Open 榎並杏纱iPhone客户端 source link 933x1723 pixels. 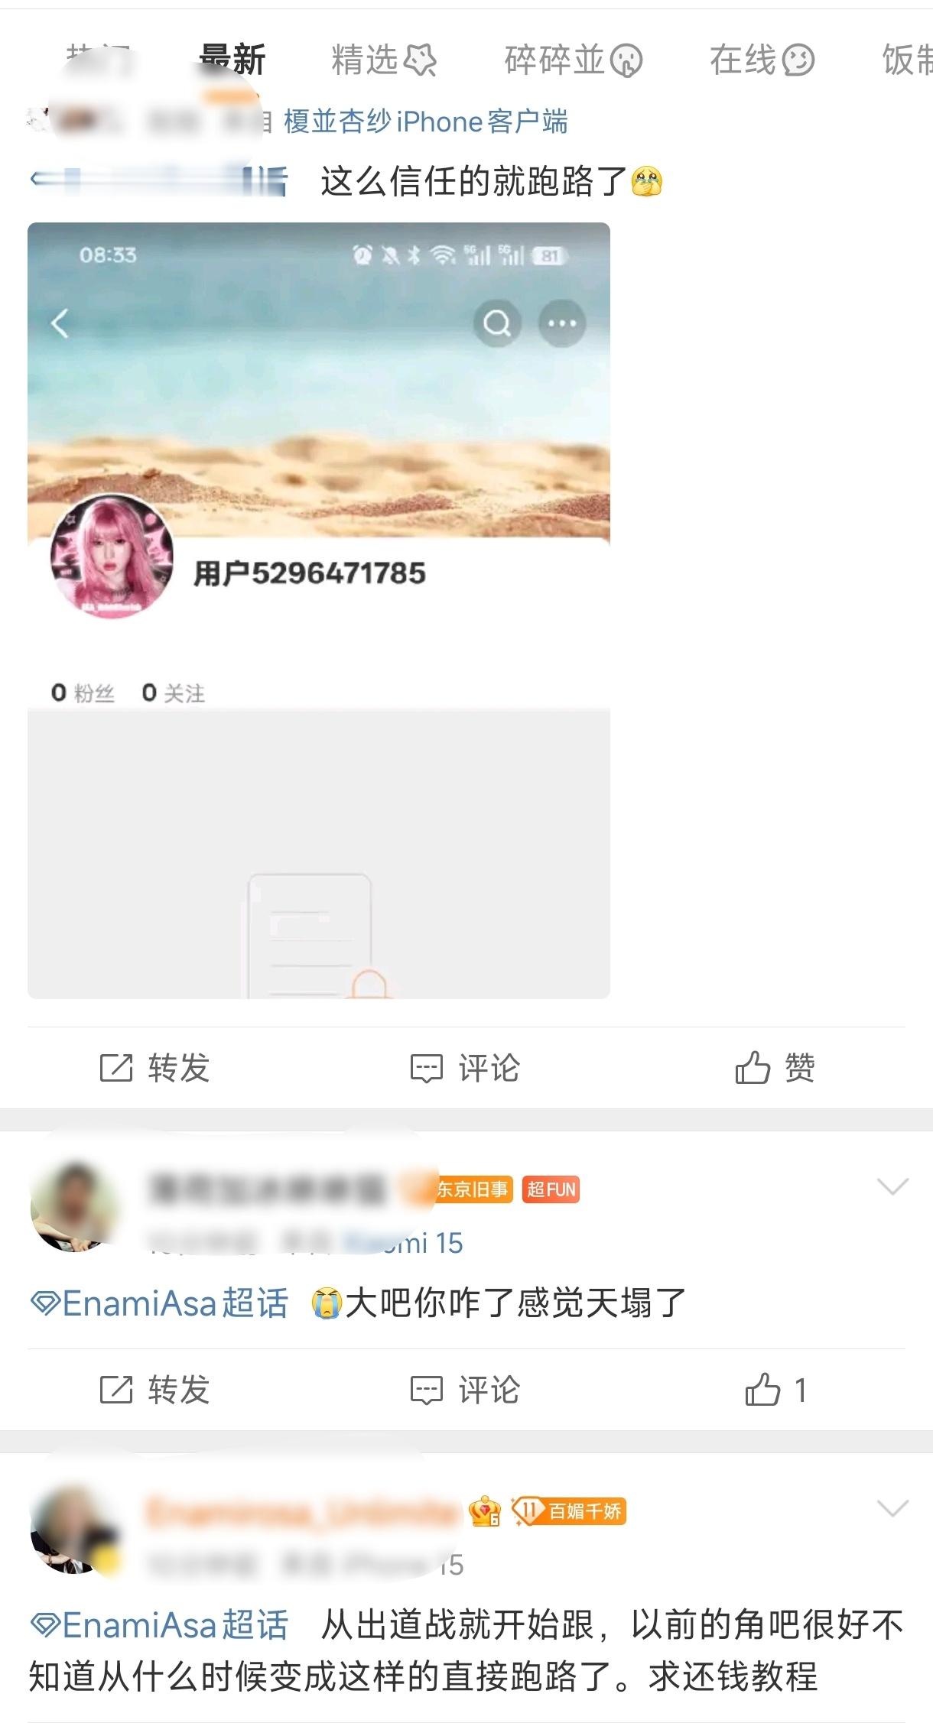click(426, 122)
